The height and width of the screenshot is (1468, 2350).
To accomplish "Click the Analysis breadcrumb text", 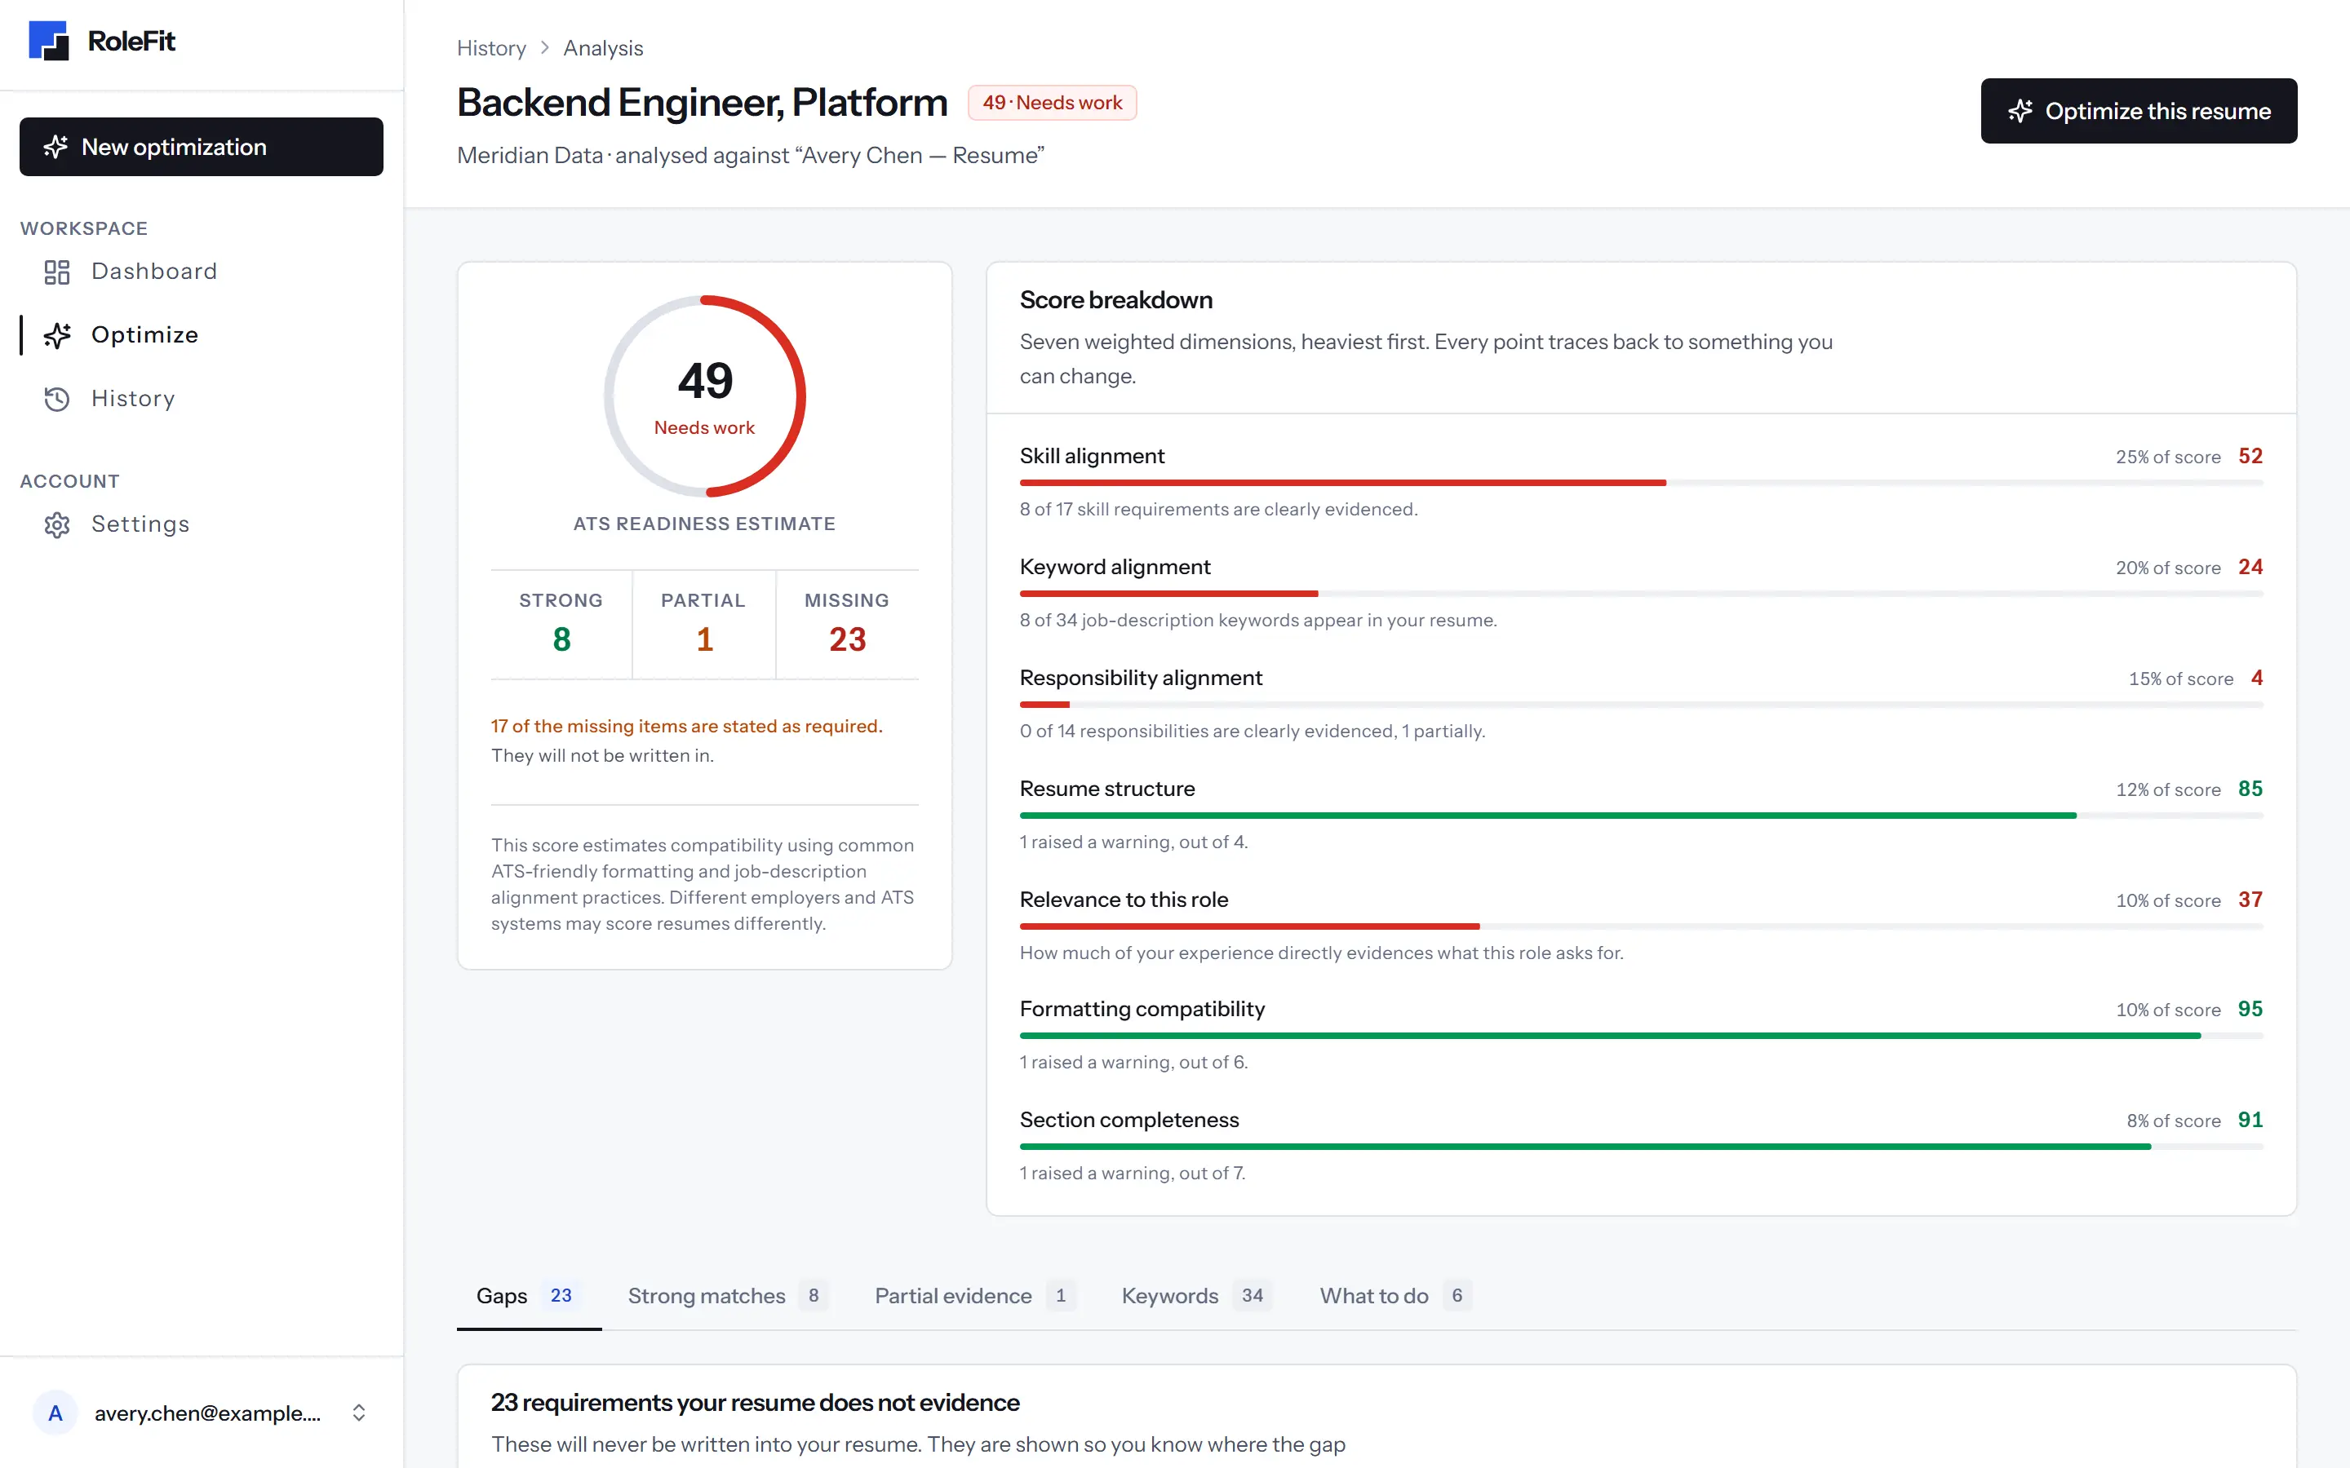I will coord(603,47).
